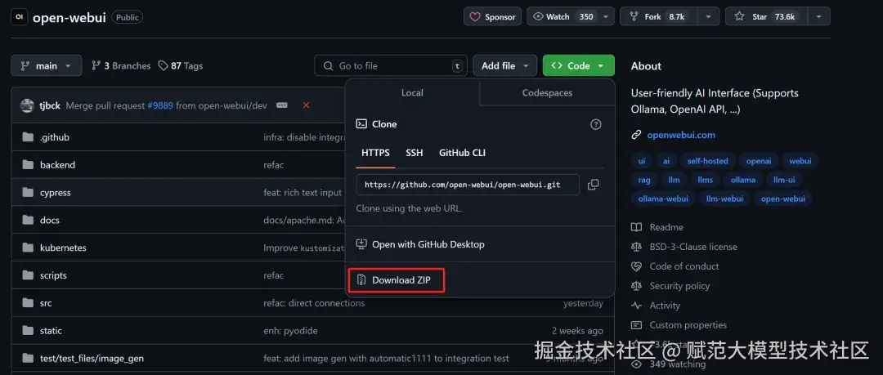Click the 'enh: pyodide' commit message
This screenshot has width=883, height=375.
(x=291, y=331)
